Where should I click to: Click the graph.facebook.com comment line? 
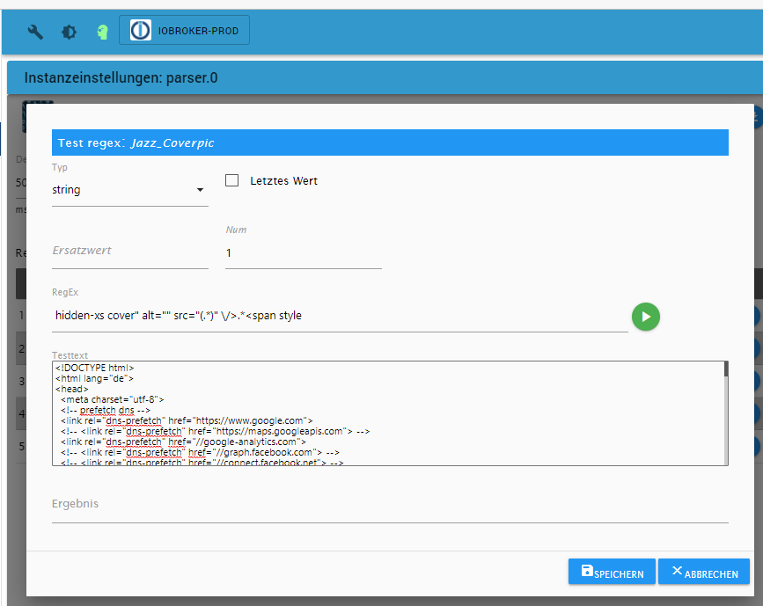200,452
